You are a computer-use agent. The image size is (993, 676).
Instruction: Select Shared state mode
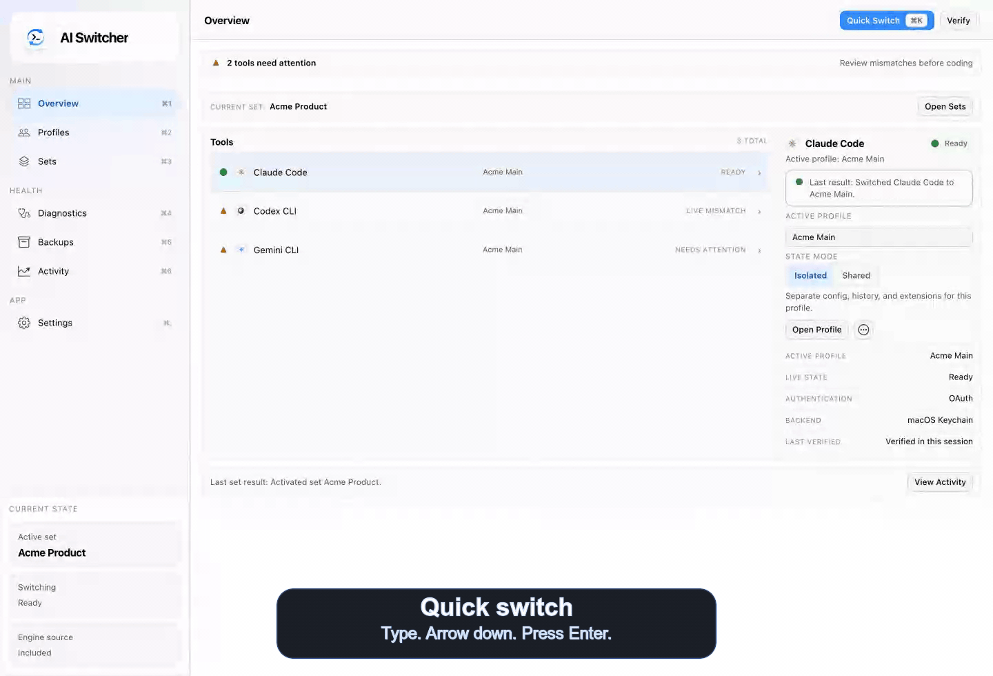point(856,275)
